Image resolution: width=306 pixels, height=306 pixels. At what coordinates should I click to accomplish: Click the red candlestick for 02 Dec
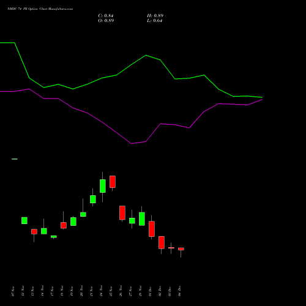162,242
